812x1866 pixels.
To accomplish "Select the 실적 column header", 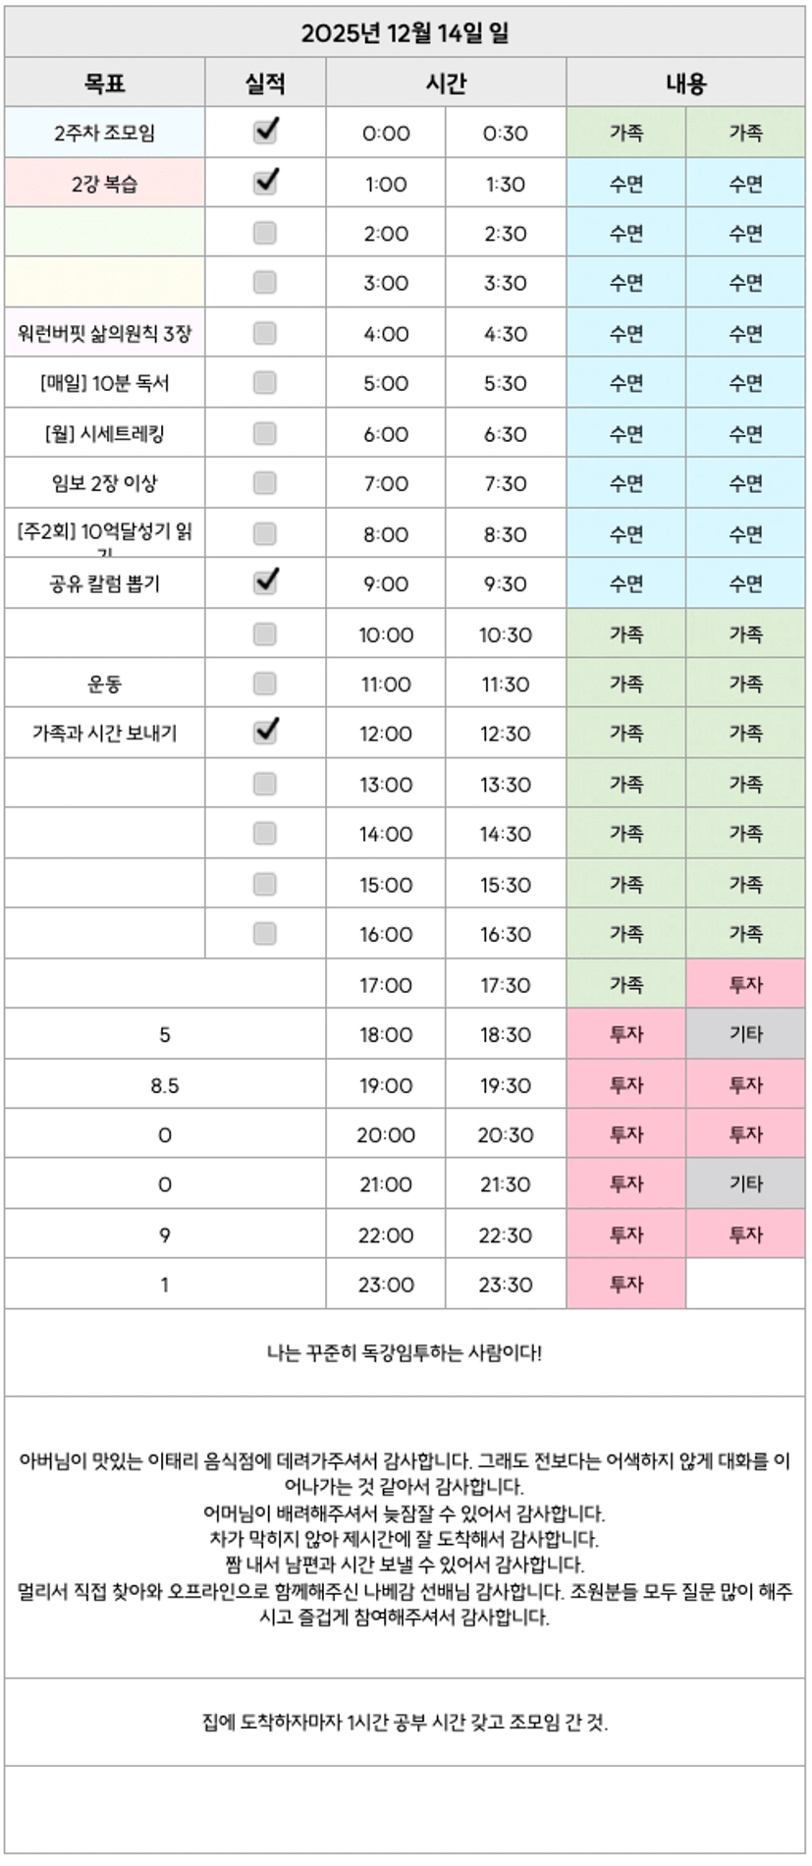I will pyautogui.click(x=265, y=83).
